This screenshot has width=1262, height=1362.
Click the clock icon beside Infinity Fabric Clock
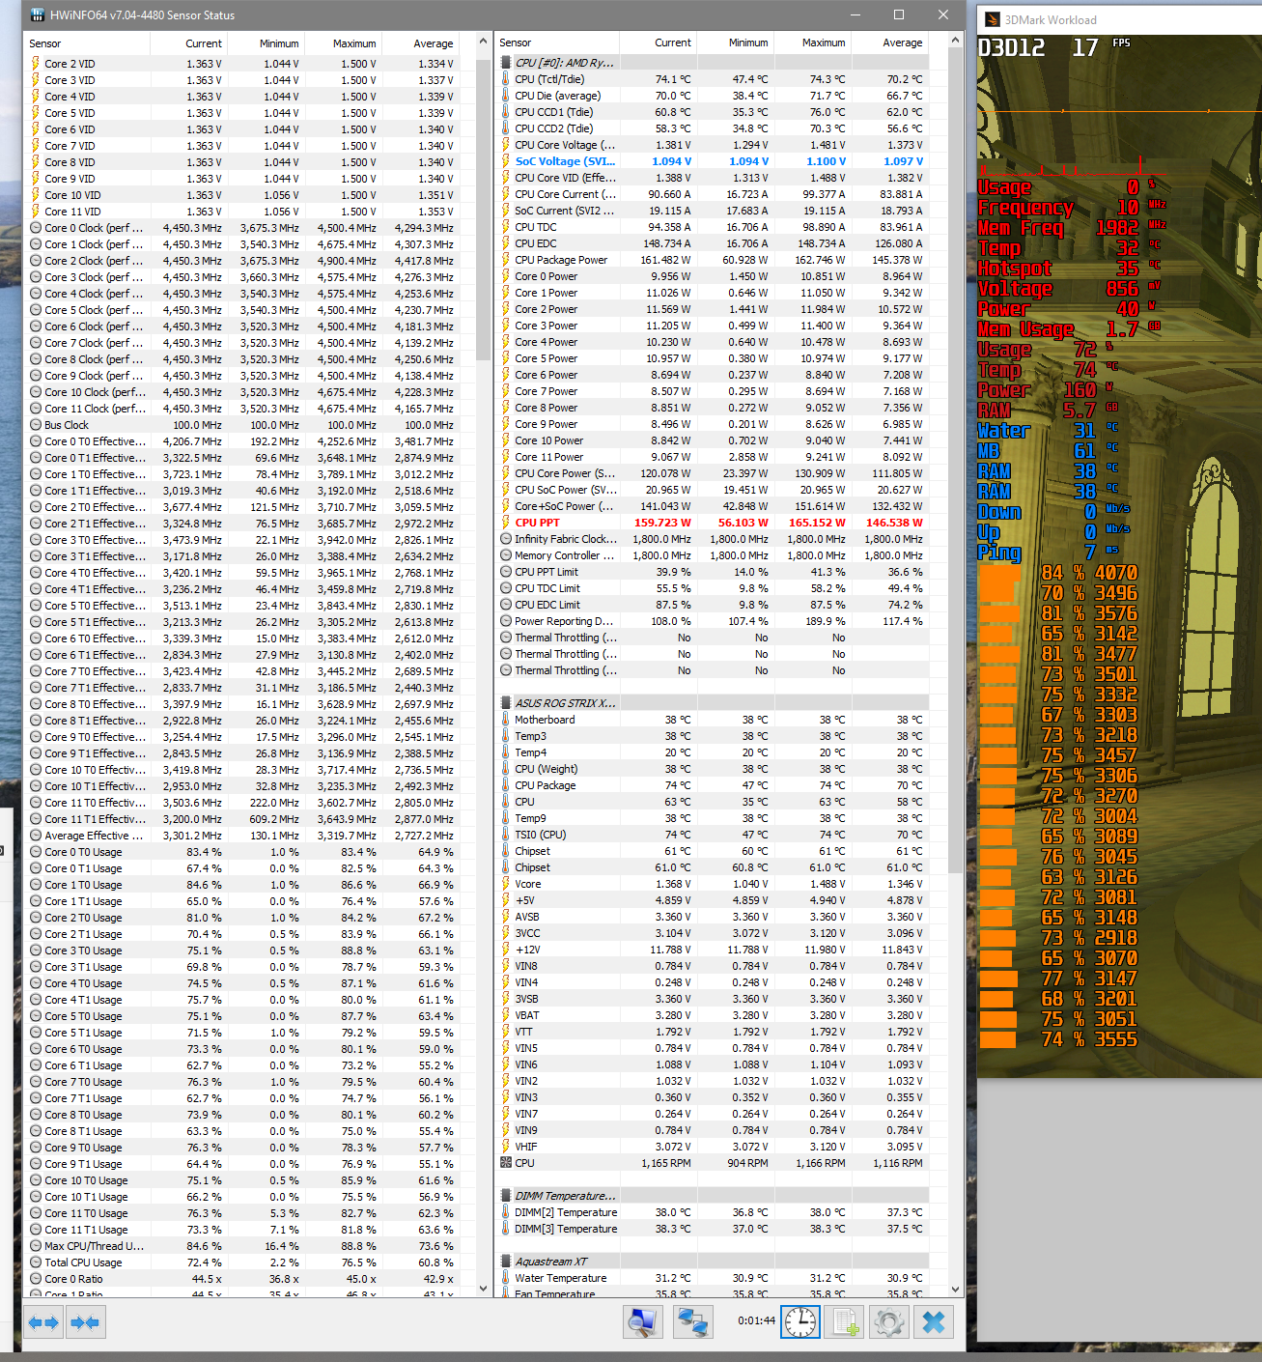tap(506, 539)
